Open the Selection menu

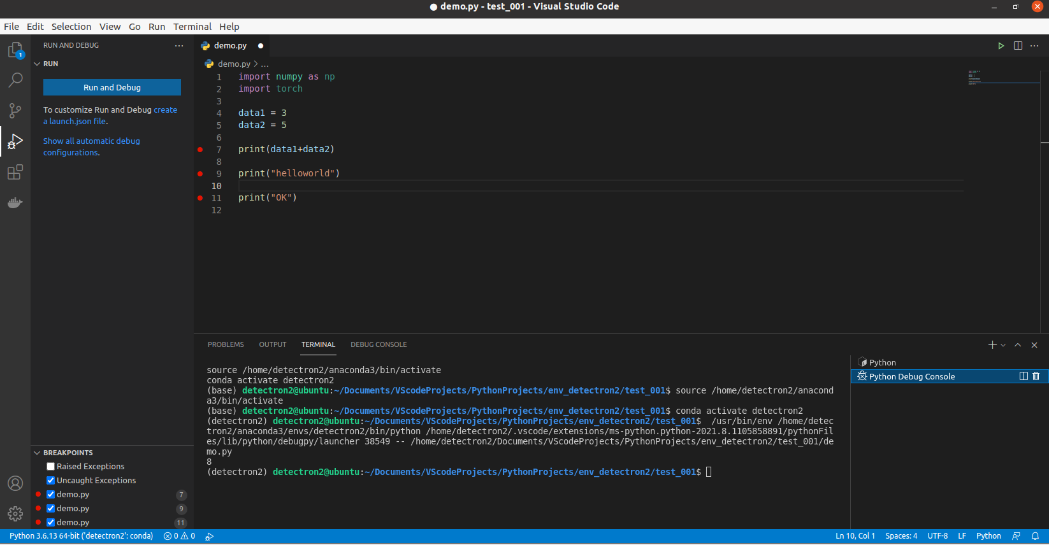(x=71, y=27)
